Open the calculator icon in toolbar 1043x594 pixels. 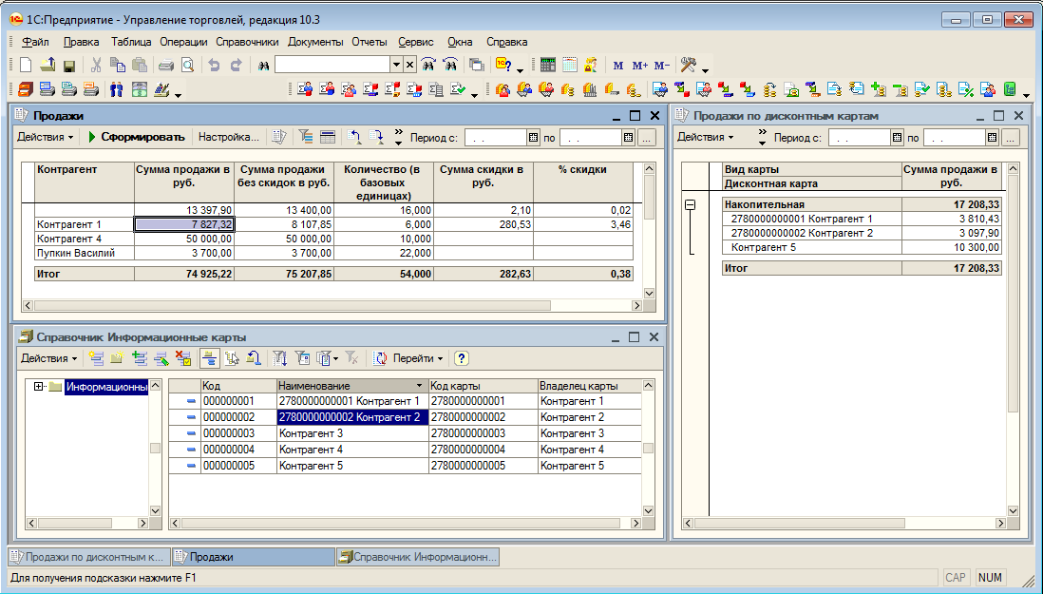(x=547, y=66)
